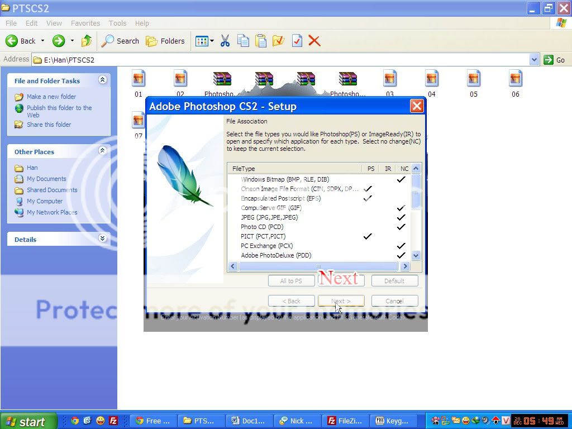Click the Cut scissors toolbar icon
This screenshot has height=429, width=572.
(x=225, y=41)
